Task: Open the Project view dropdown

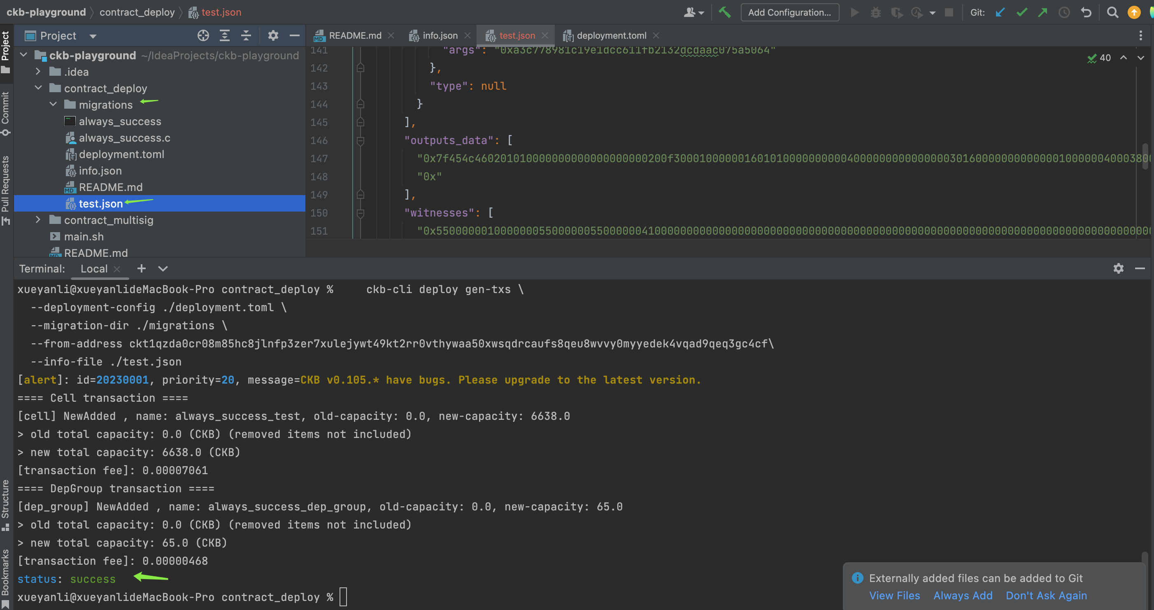Action: [93, 36]
